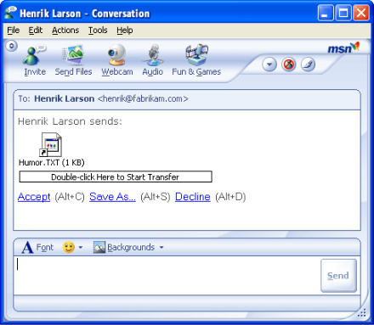
Task: Decline the incoming file transfer
Action: 193,197
